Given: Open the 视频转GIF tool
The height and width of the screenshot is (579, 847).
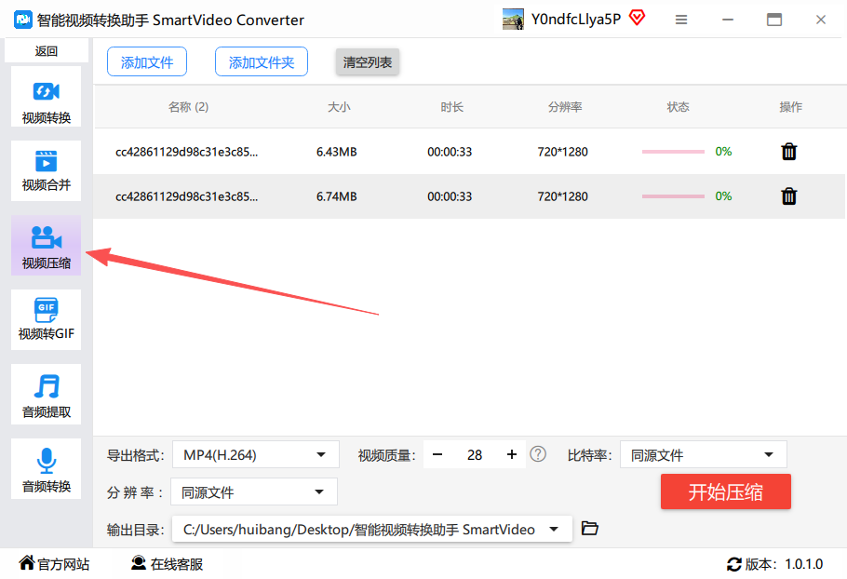Looking at the screenshot, I should click(47, 319).
